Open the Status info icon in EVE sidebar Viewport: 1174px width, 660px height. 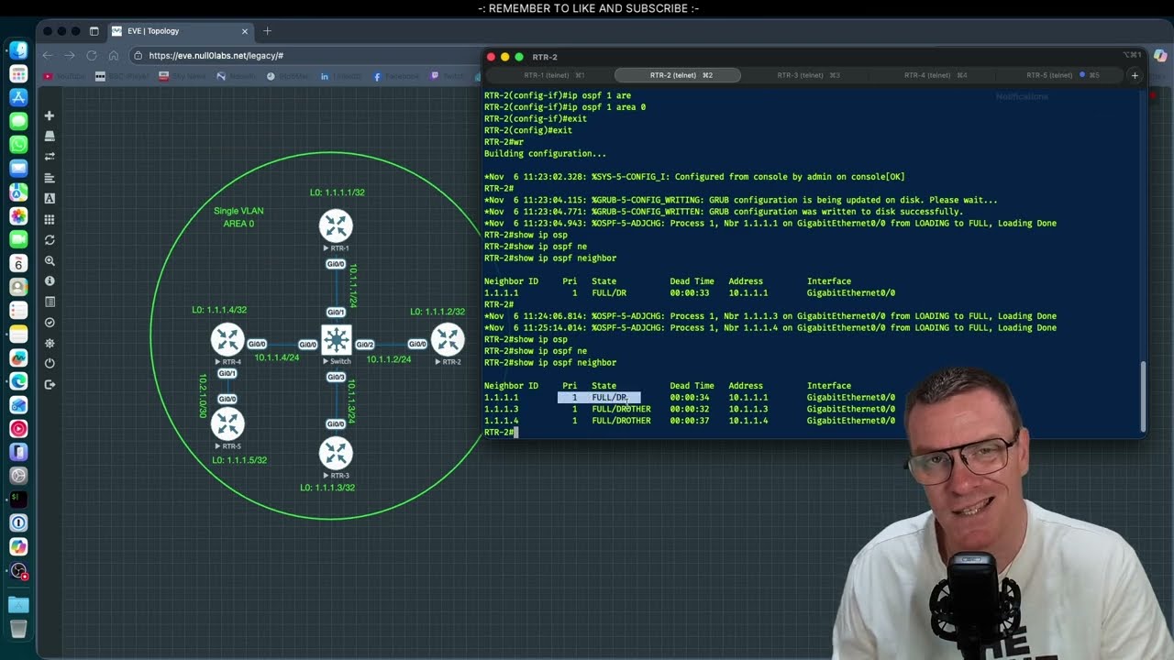pos(50,281)
